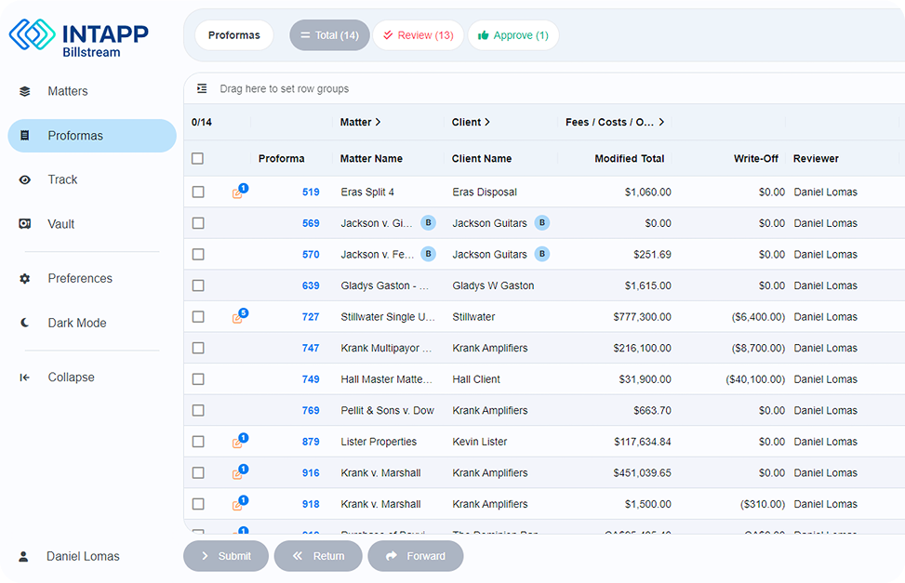Submit the selected proformas
The height and width of the screenshot is (583, 905).
pos(225,555)
